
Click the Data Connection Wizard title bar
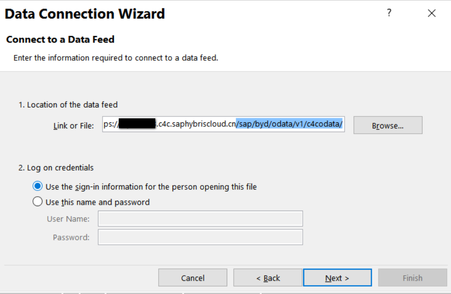(85, 14)
